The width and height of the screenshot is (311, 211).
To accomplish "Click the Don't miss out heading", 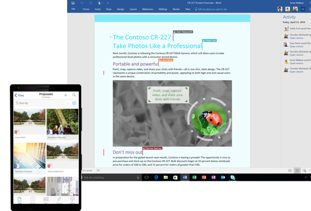I will coord(128,152).
